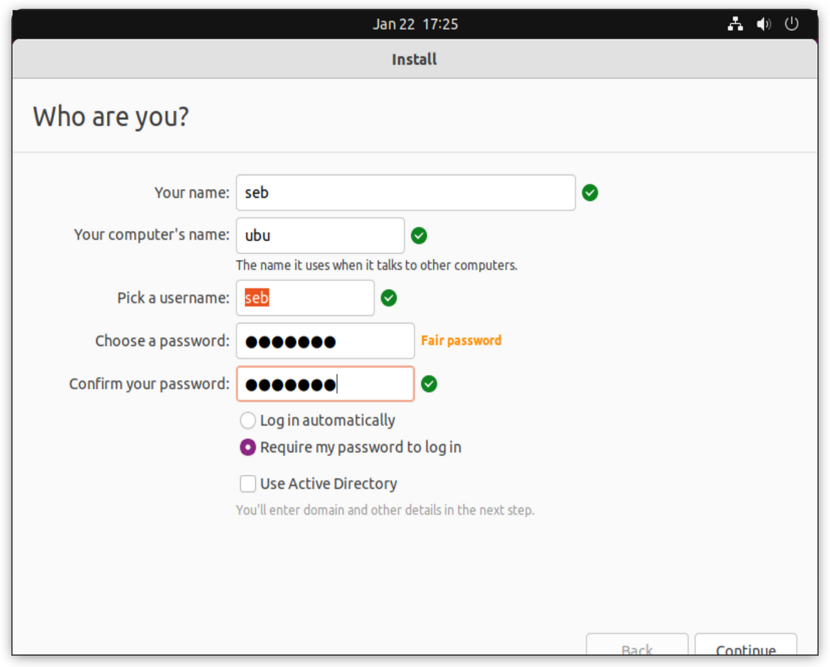Click green checkmark beside Your name field

[x=589, y=193]
